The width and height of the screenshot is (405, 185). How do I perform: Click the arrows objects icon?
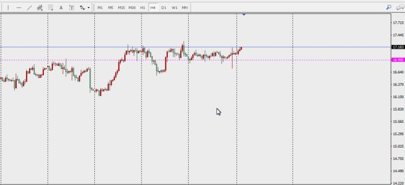(x=82, y=8)
